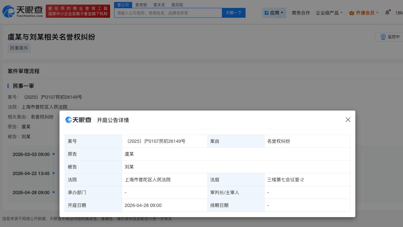Switch to the 查老板 search tab

point(141,5)
